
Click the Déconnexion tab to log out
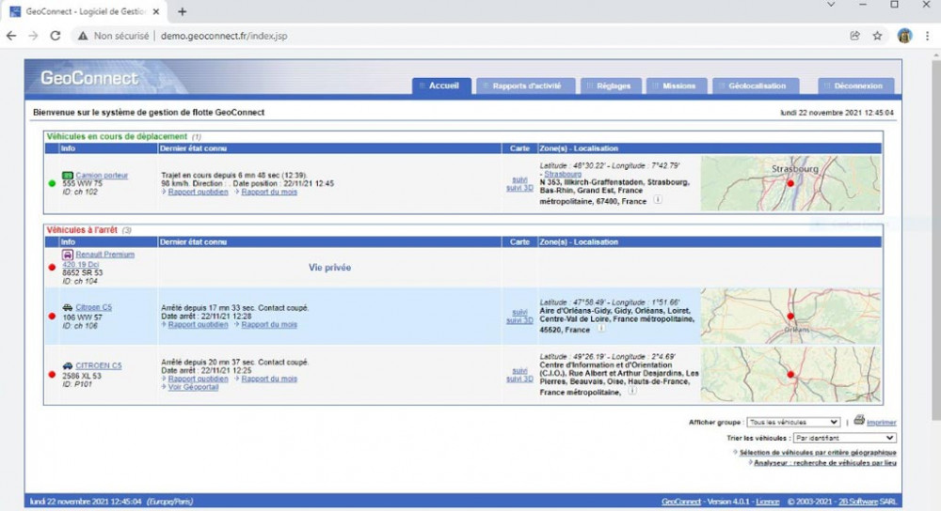(856, 85)
